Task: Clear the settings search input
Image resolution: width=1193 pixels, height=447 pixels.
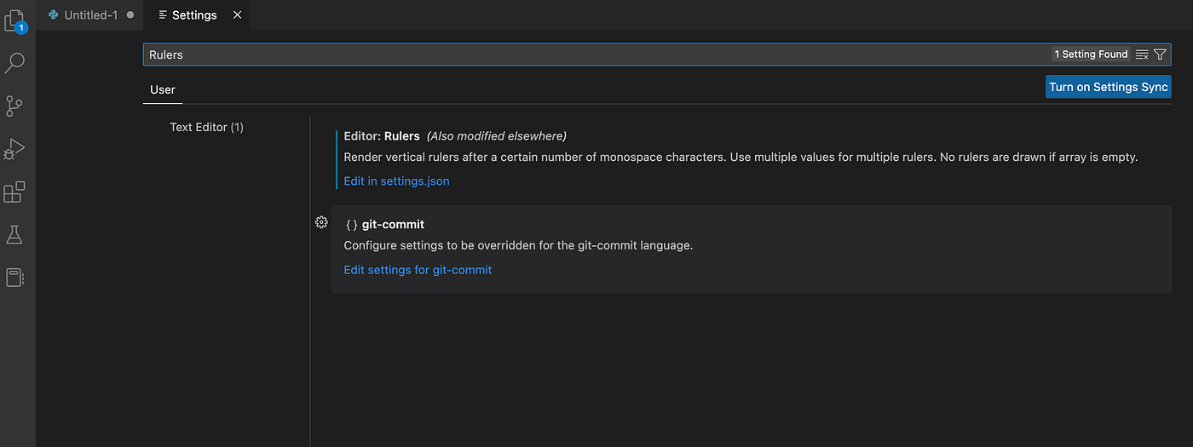Action: 1142,54
